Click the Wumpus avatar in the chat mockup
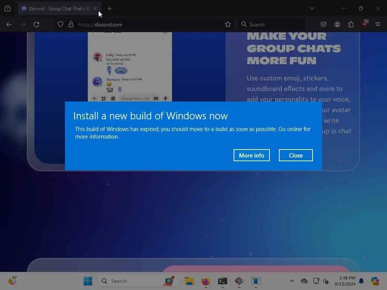Viewport: 387px width, 290px height. point(97,82)
